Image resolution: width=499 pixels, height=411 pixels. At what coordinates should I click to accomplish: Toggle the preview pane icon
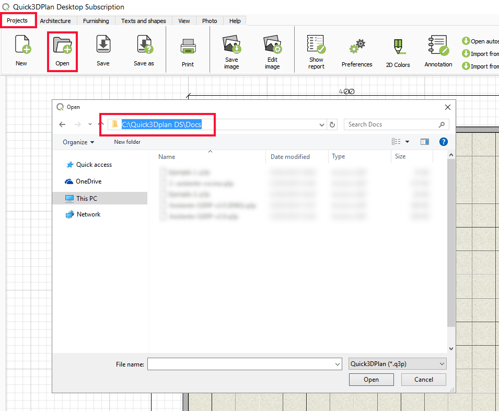[x=424, y=142]
